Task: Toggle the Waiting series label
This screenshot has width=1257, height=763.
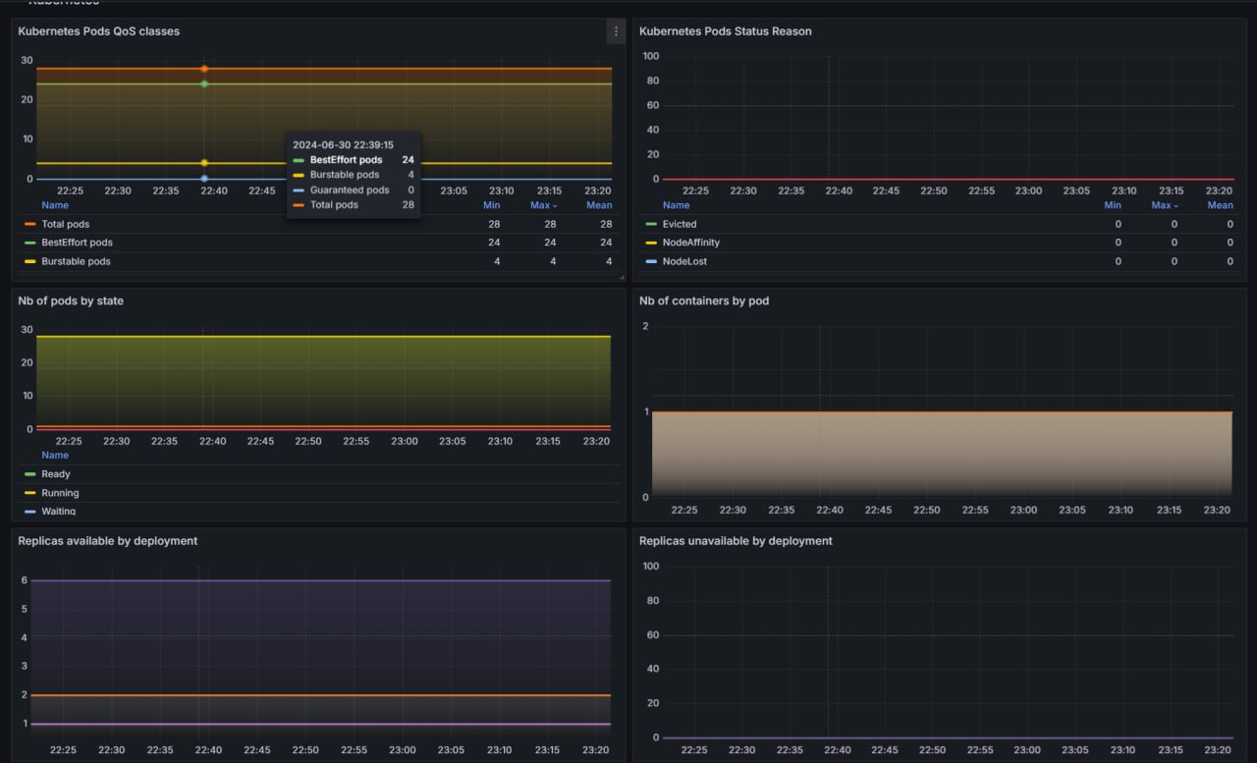Action: (58, 511)
